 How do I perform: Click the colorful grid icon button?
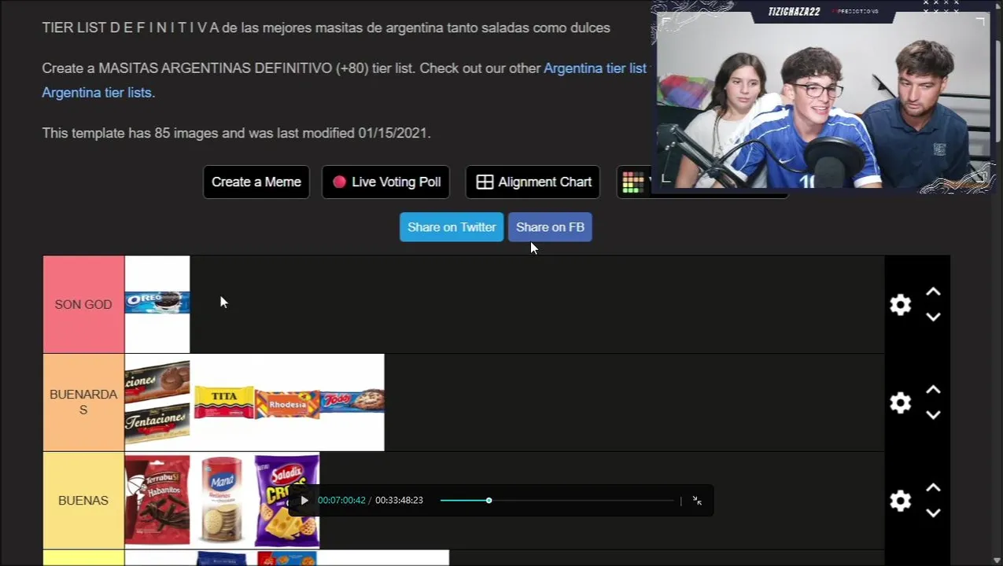click(632, 182)
